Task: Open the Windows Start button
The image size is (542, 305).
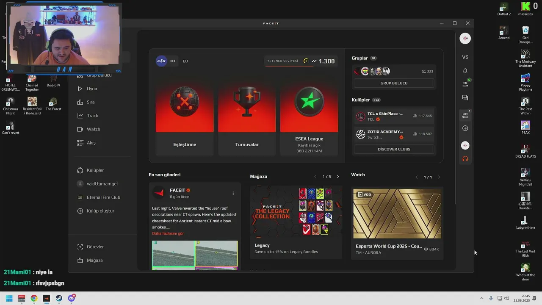Action: (x=9, y=298)
